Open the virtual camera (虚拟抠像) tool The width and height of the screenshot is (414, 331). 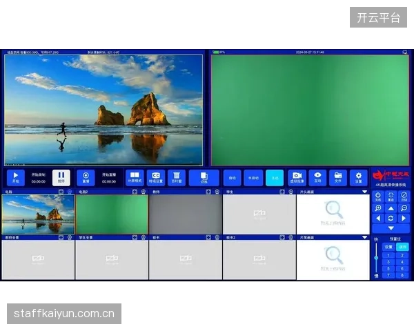coord(297,178)
